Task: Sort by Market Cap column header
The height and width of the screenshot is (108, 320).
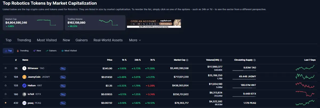Action: point(179,60)
